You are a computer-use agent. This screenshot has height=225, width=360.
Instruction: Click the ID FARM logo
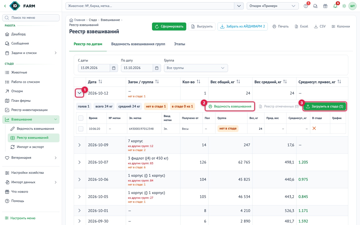[22, 6]
